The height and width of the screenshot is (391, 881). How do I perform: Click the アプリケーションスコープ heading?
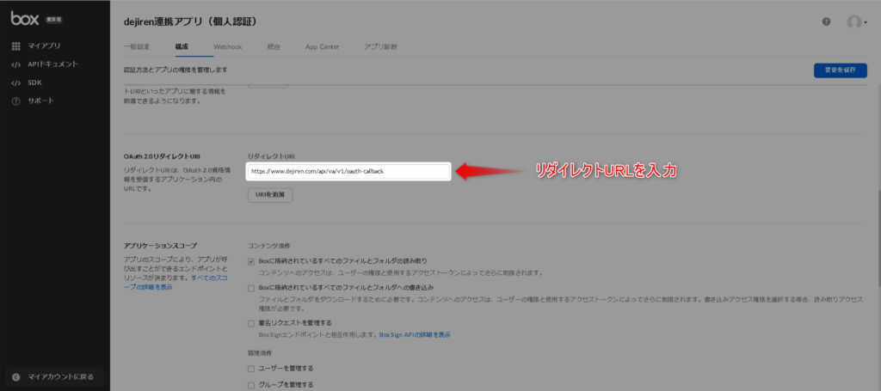[x=160, y=245]
